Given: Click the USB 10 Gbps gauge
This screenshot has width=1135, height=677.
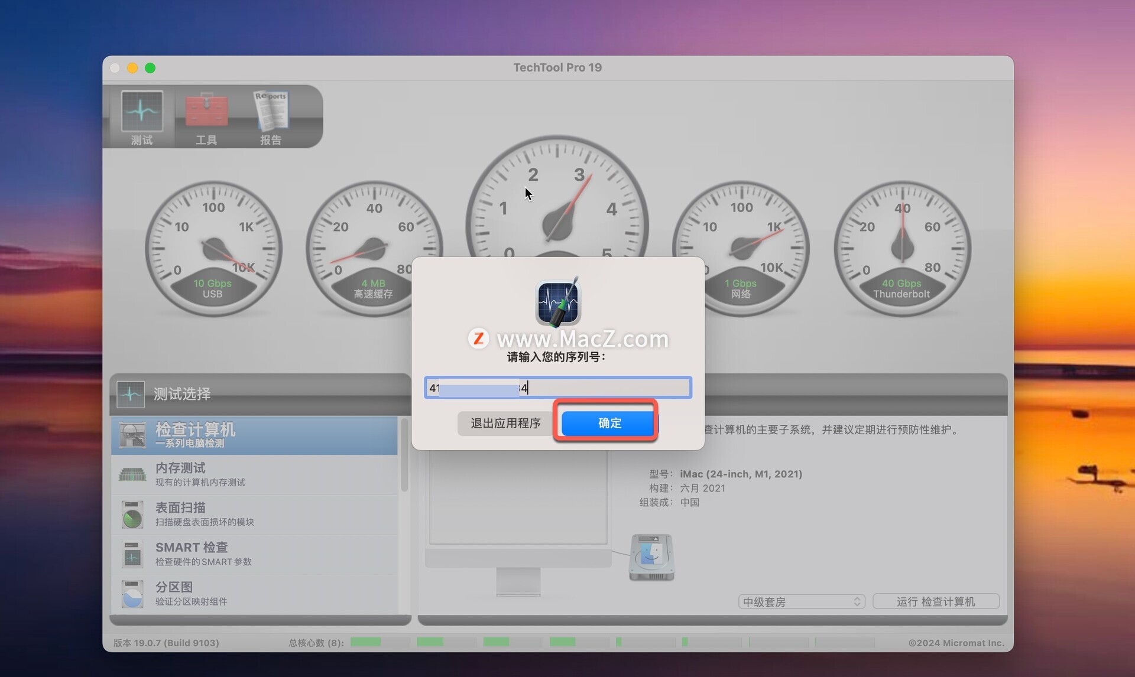Looking at the screenshot, I should (213, 248).
